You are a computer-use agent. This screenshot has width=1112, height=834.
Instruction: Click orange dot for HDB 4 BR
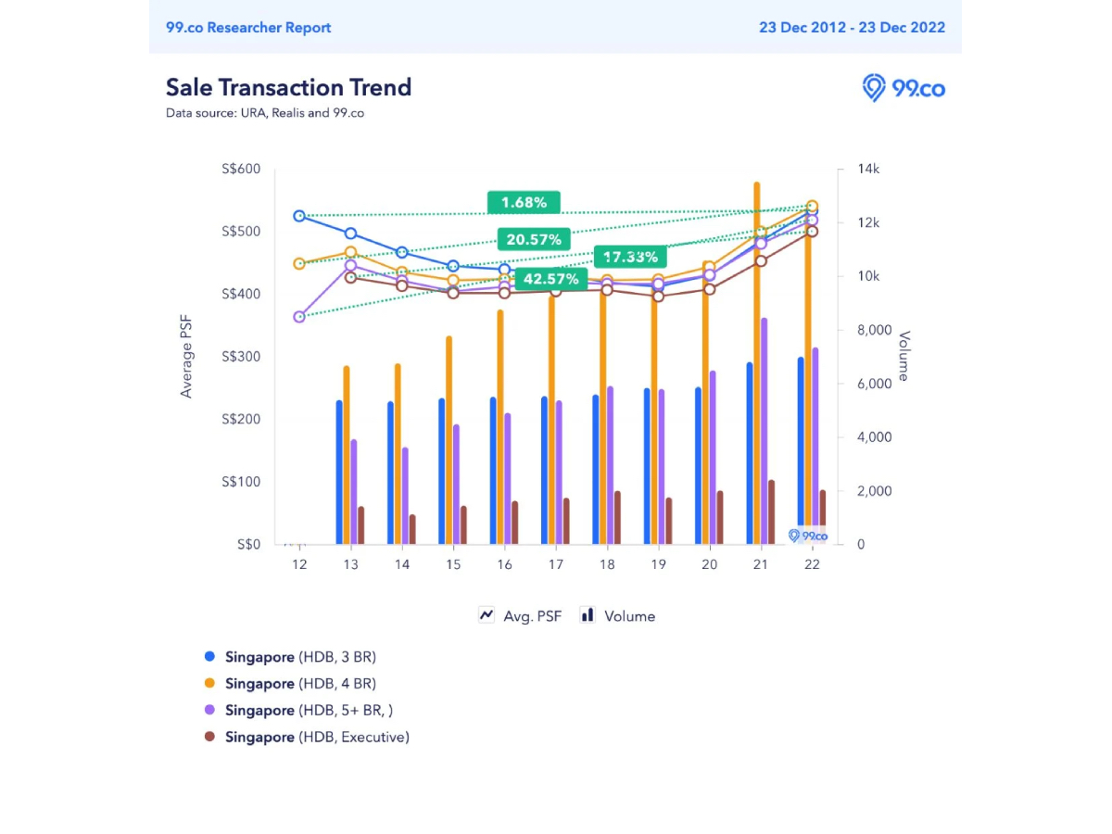(209, 684)
